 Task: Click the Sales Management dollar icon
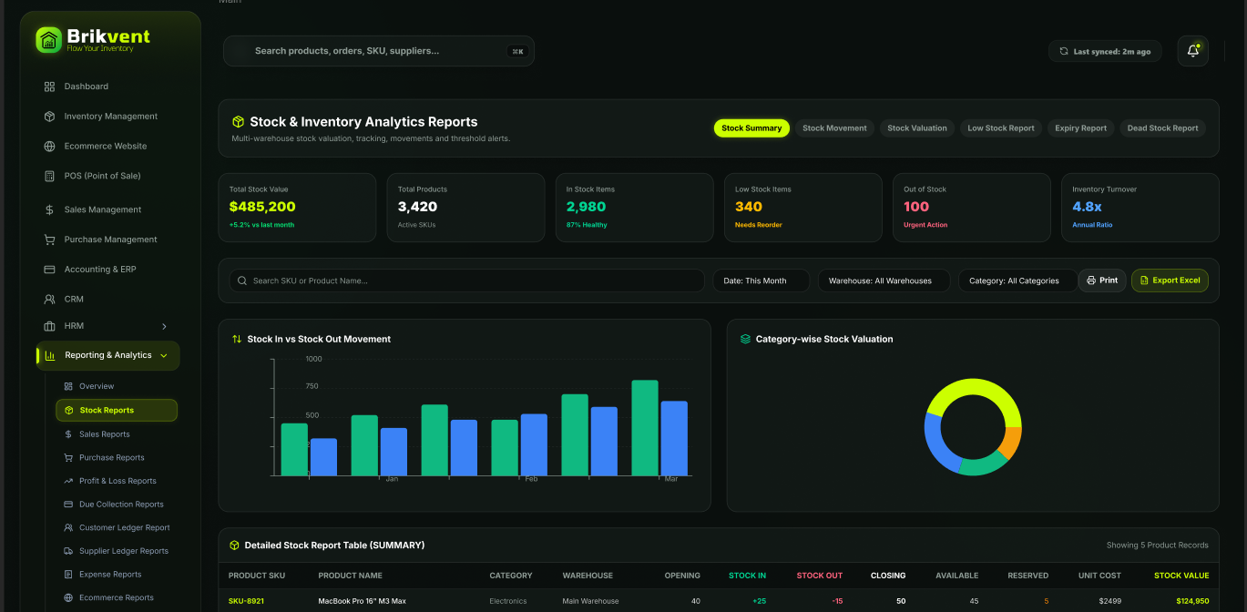pos(49,209)
